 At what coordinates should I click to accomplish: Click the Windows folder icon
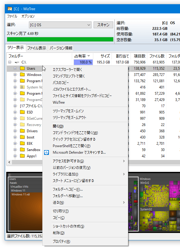point(22,75)
